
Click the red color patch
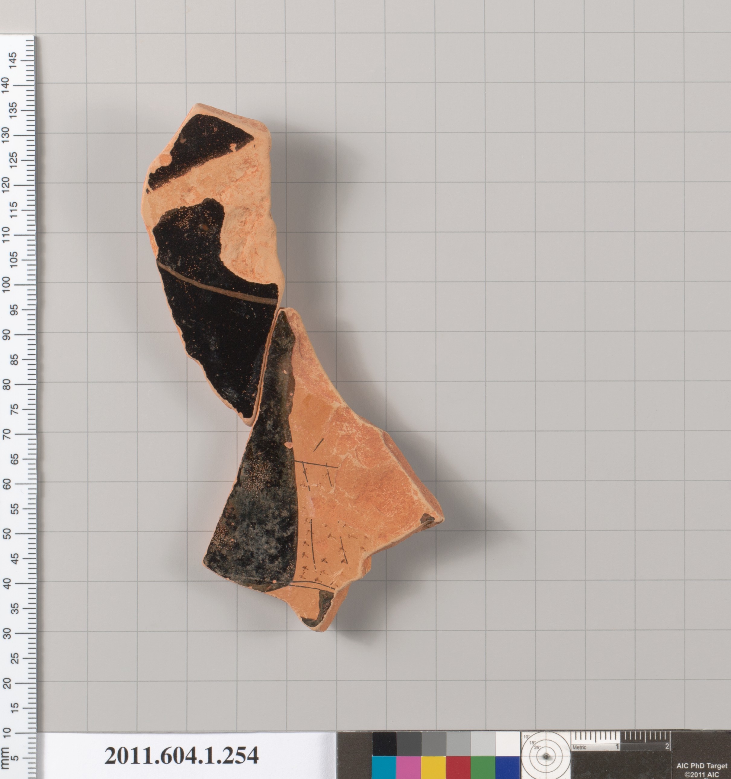(458, 767)
